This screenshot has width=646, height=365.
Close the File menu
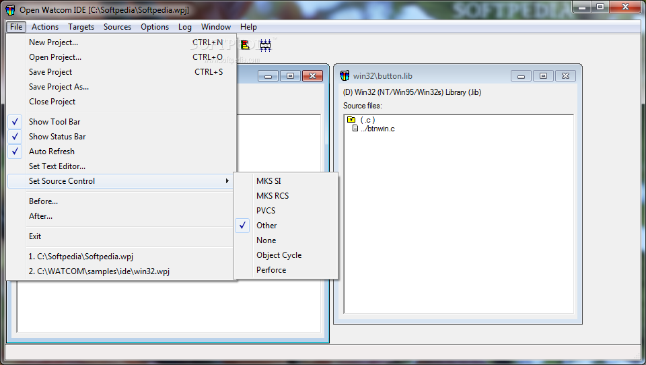[16, 27]
